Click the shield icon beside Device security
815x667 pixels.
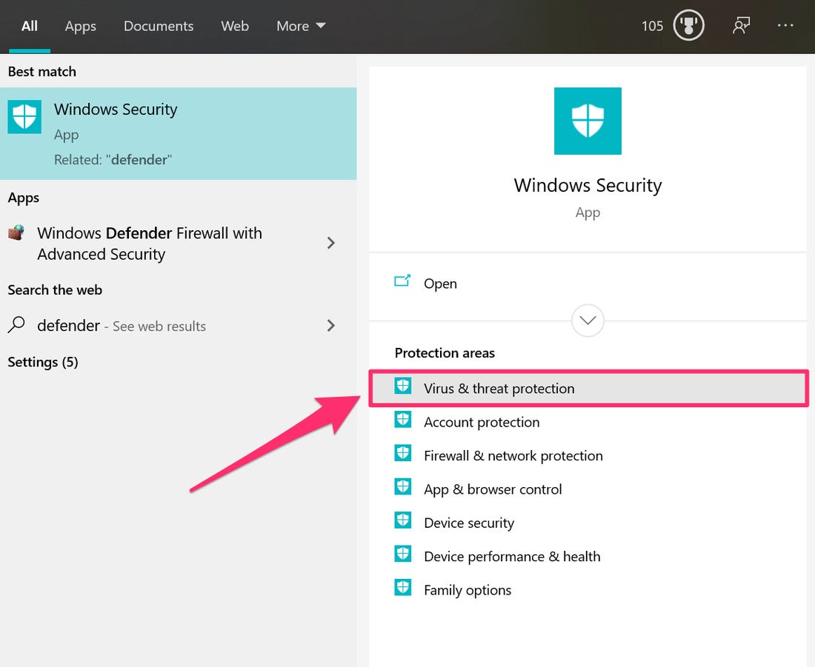pyautogui.click(x=403, y=520)
